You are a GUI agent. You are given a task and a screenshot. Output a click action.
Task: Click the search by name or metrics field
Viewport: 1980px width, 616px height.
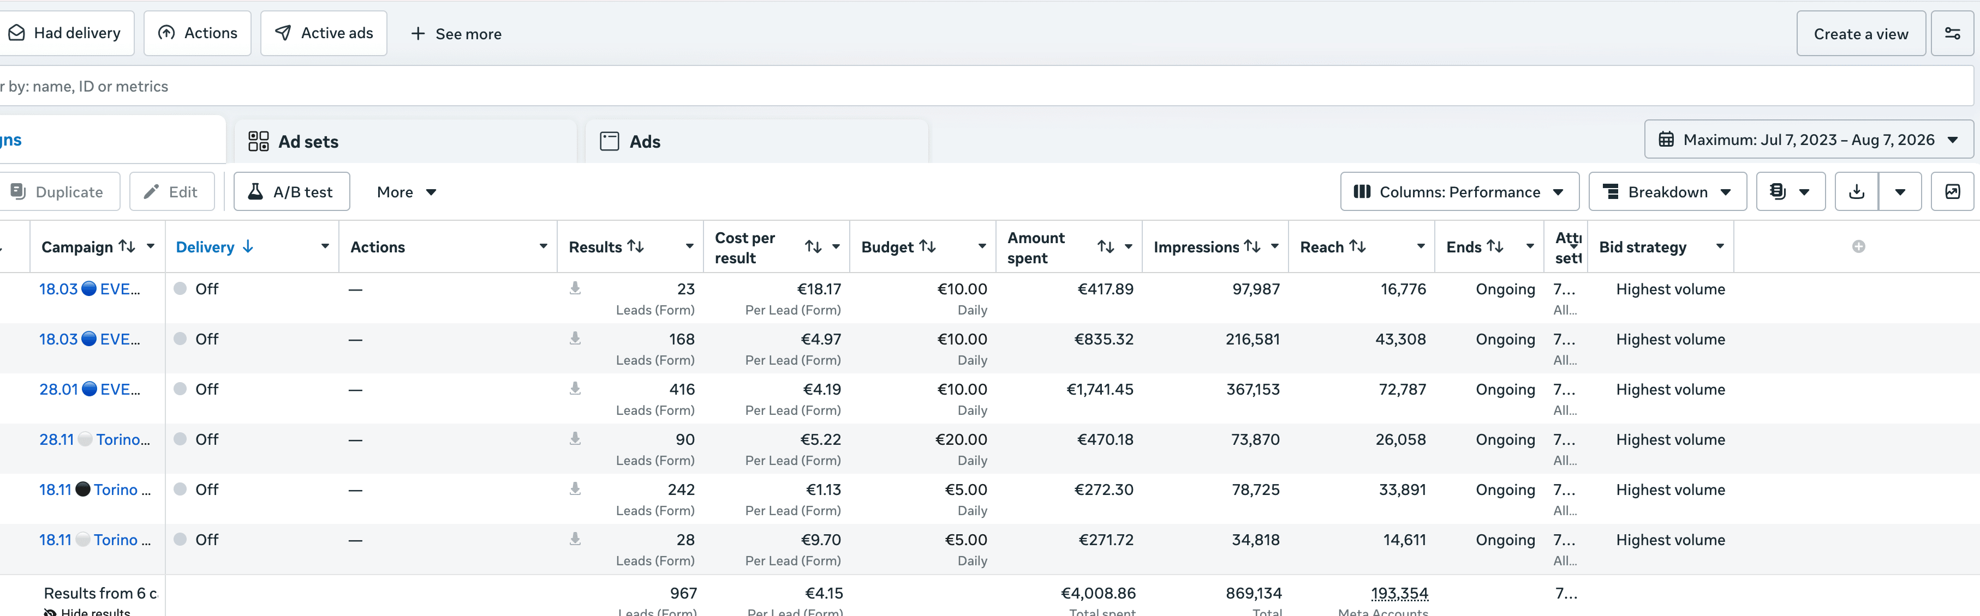pyautogui.click(x=986, y=86)
